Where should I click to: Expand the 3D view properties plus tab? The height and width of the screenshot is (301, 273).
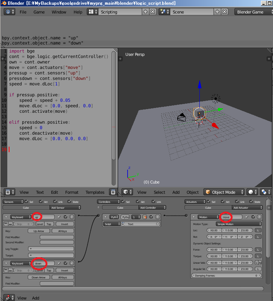[x=269, y=59]
